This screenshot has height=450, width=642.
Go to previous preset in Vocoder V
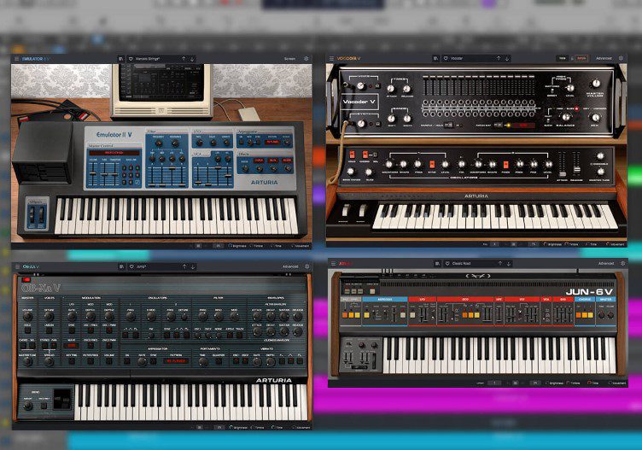[499, 59]
